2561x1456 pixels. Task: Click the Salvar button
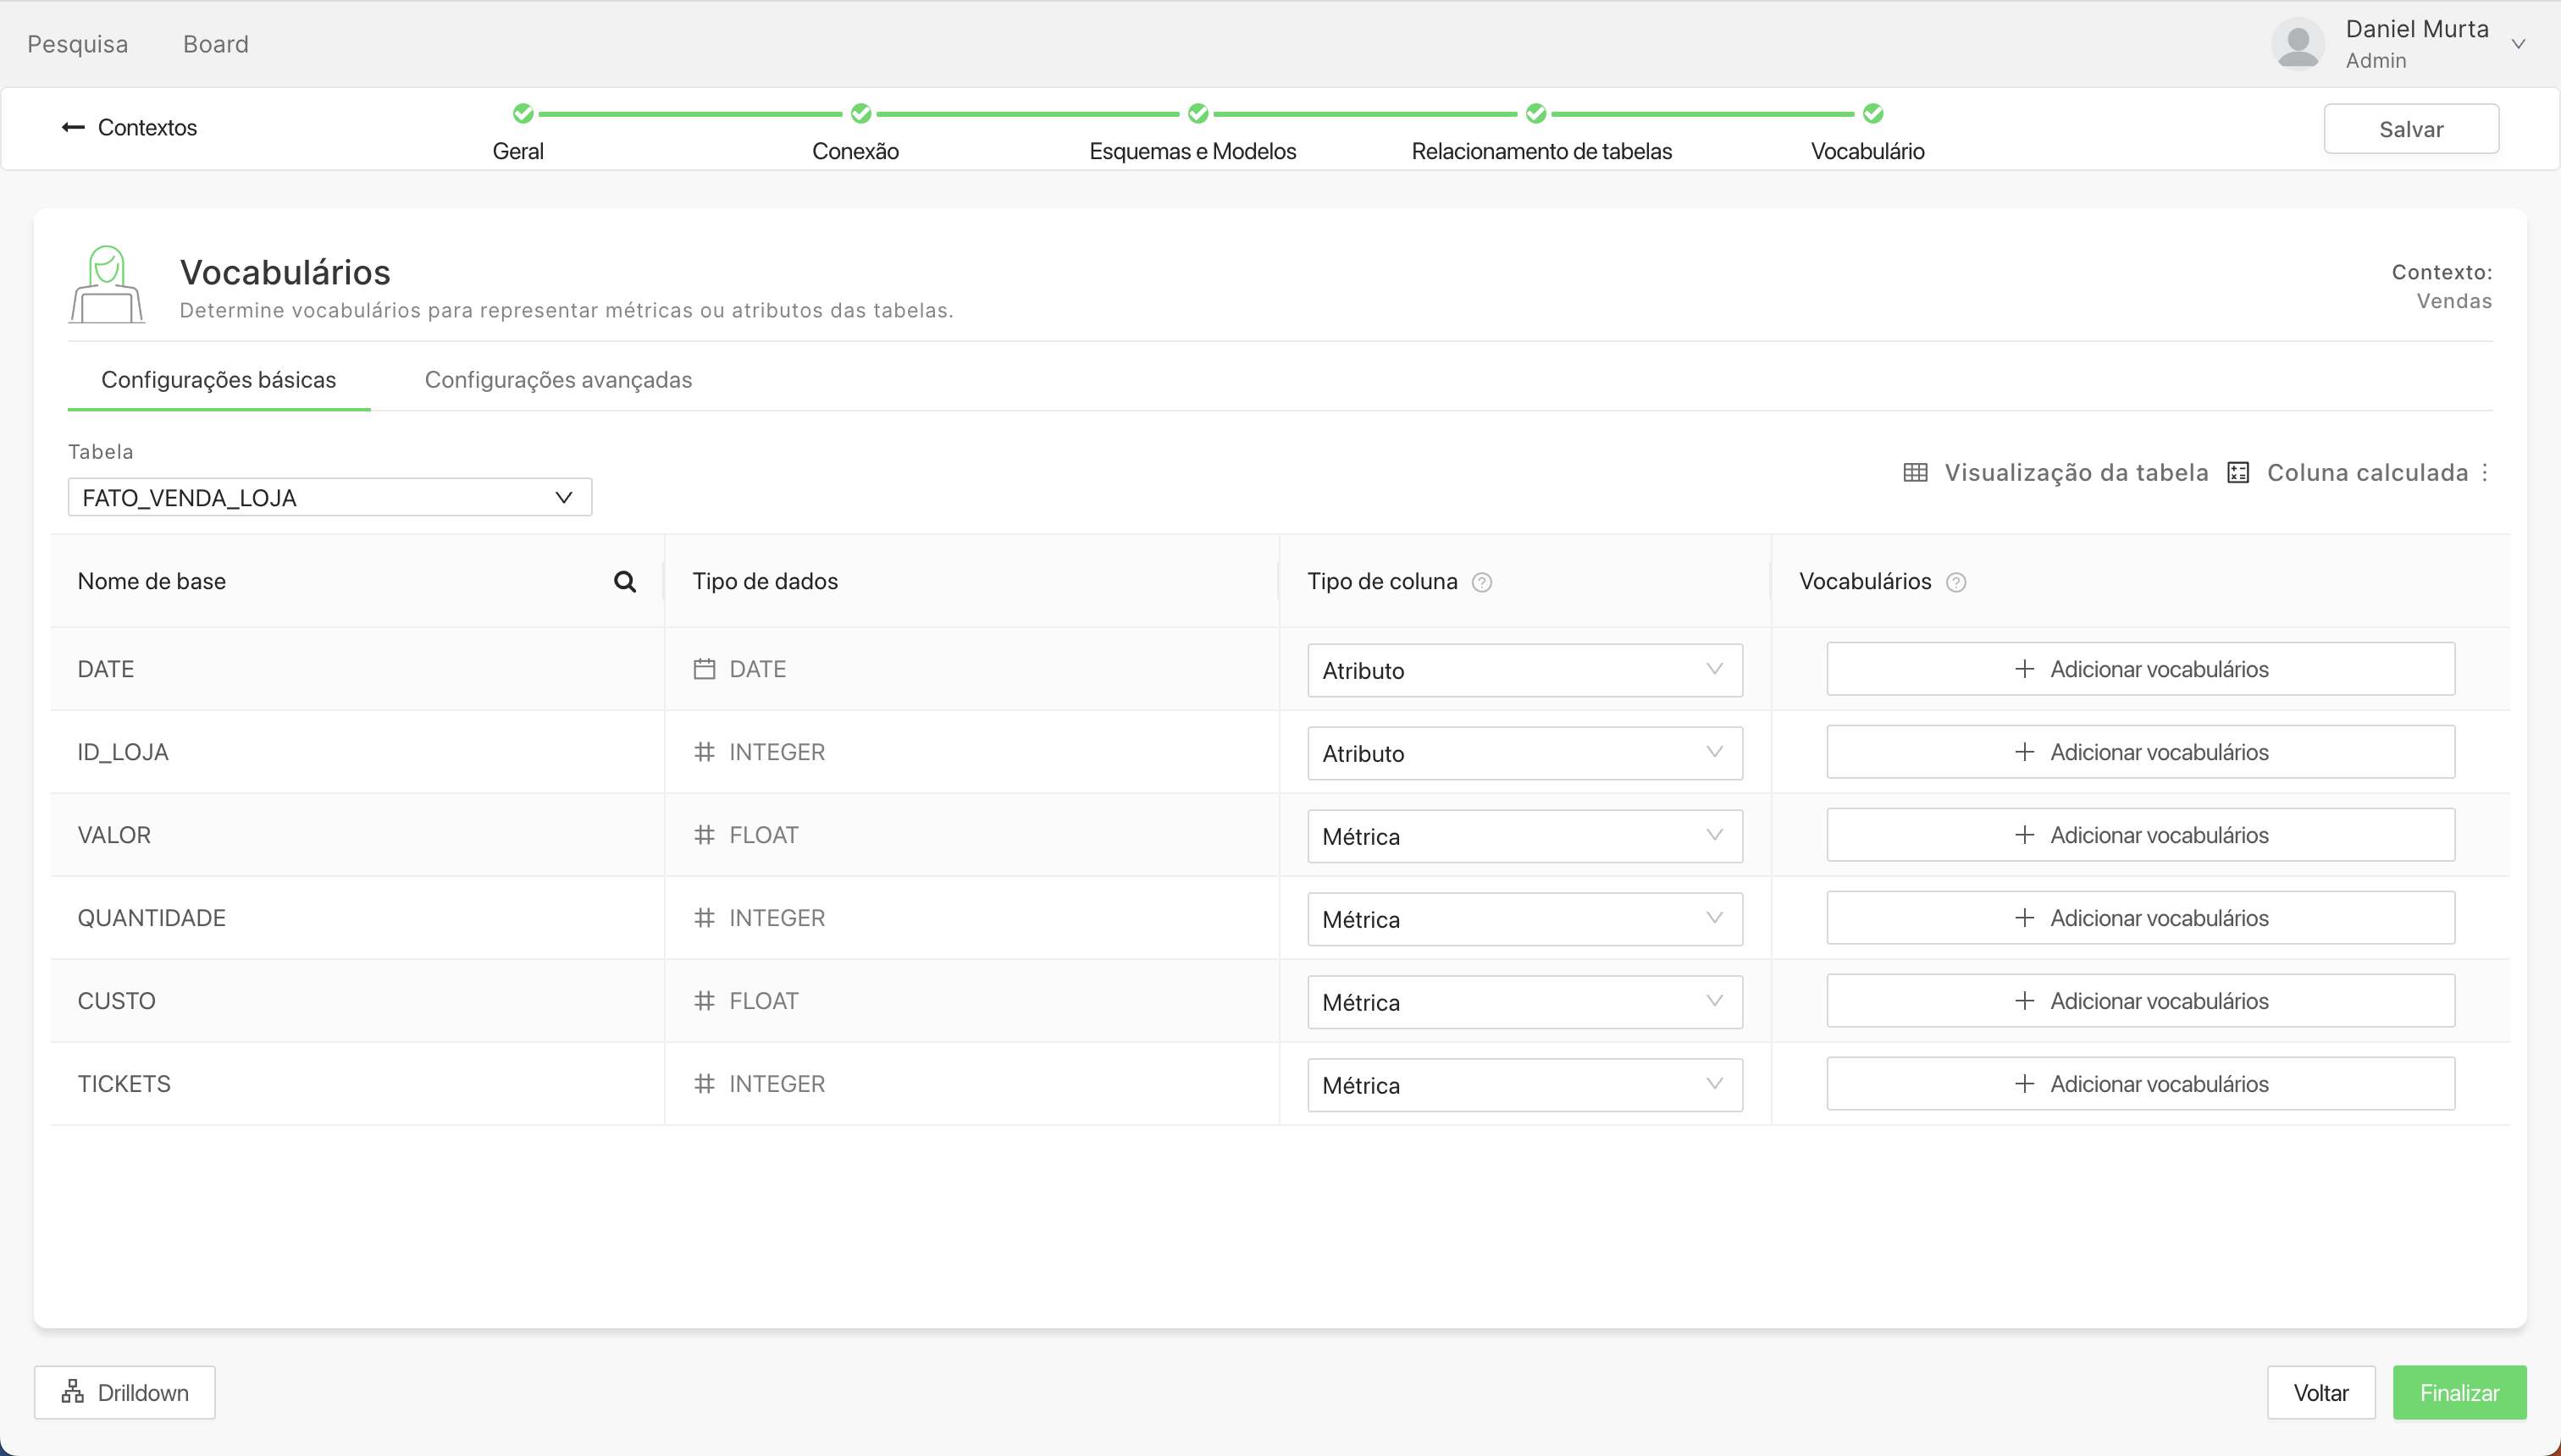(x=2410, y=129)
